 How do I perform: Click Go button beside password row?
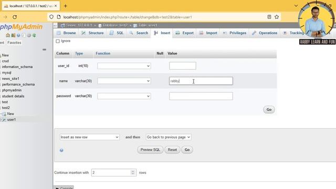269,110
